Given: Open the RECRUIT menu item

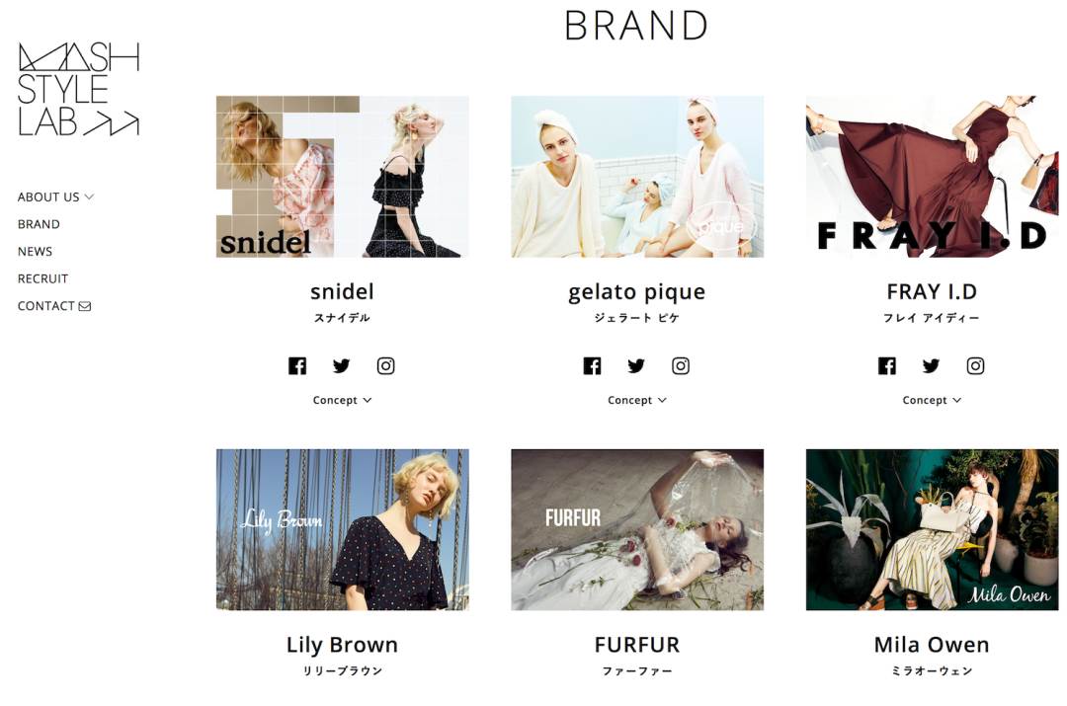Looking at the screenshot, I should [x=42, y=278].
